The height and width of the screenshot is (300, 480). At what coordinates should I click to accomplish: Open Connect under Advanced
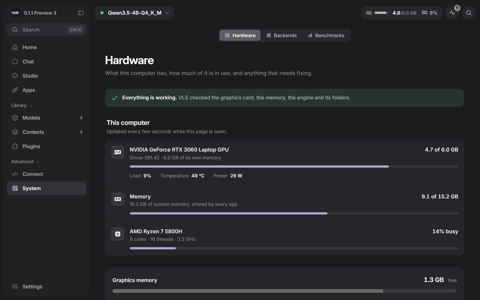tap(46, 174)
